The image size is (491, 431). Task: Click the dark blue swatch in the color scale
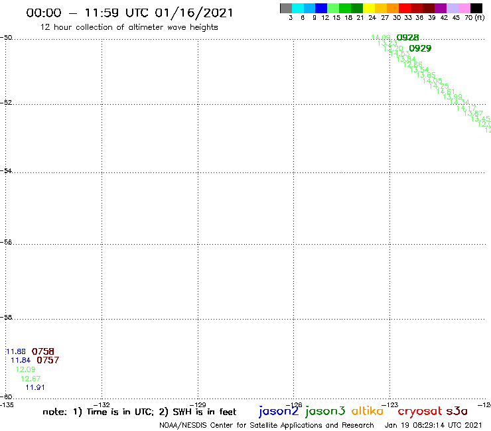(x=321, y=8)
